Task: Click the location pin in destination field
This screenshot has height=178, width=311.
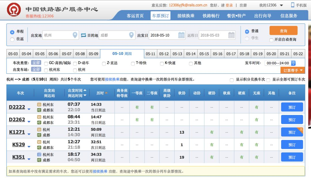Action: (x=131, y=35)
